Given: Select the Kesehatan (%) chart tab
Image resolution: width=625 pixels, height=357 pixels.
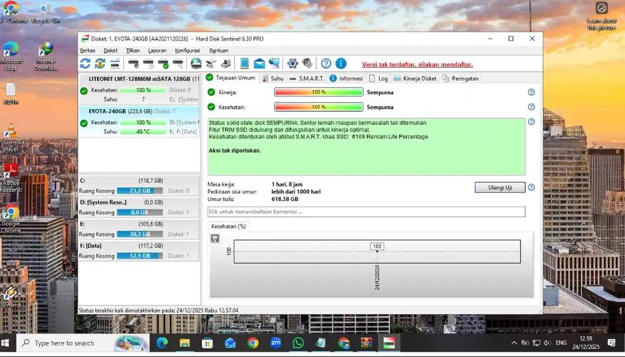Looking at the screenshot, I should pyautogui.click(x=228, y=226).
